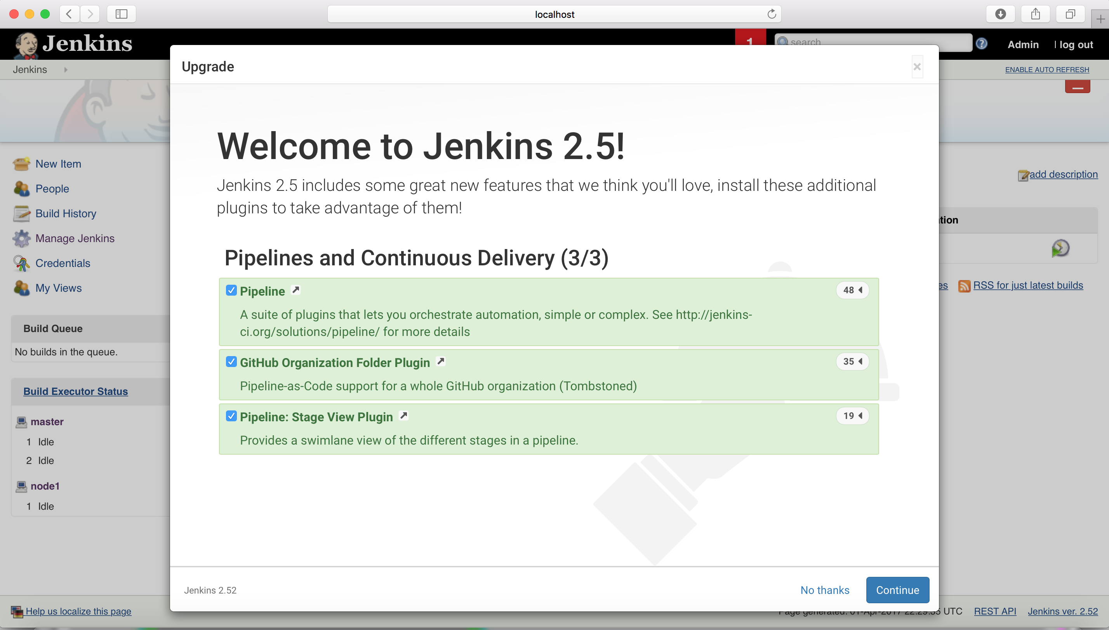Uncheck GitHub Organization Folder Plugin checkbox

click(x=231, y=362)
